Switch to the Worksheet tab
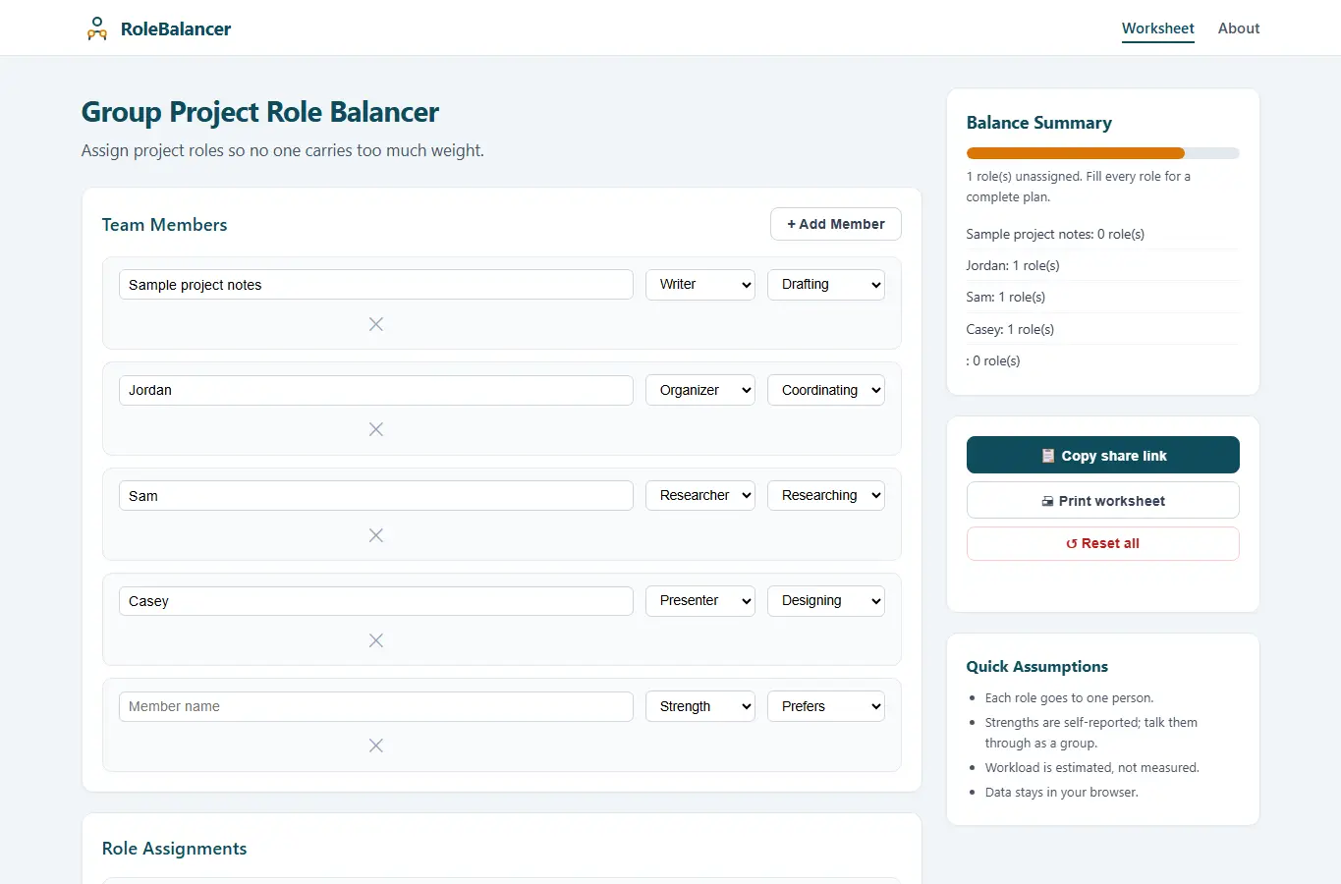The width and height of the screenshot is (1341, 884). (1158, 28)
